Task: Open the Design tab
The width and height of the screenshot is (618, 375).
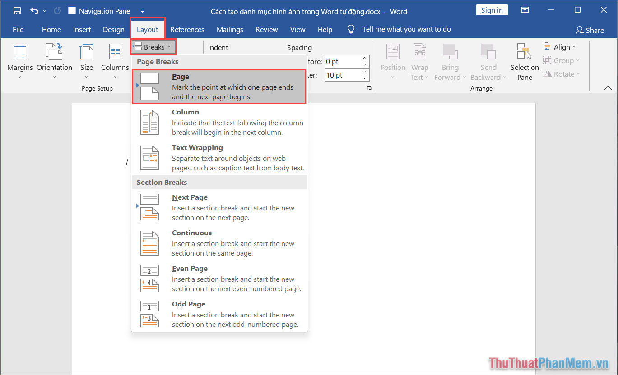Action: click(113, 29)
